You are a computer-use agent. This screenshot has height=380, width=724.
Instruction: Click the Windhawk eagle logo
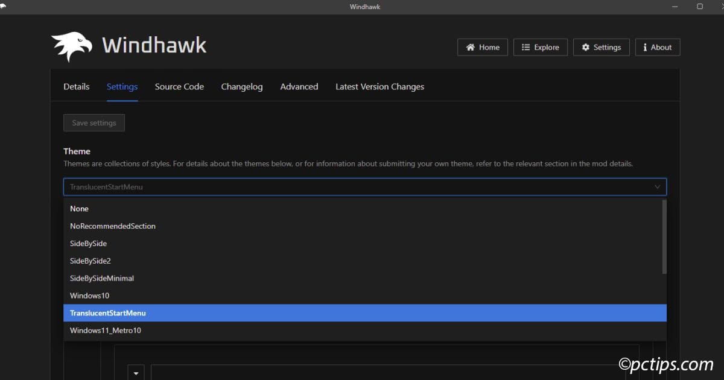(72, 46)
